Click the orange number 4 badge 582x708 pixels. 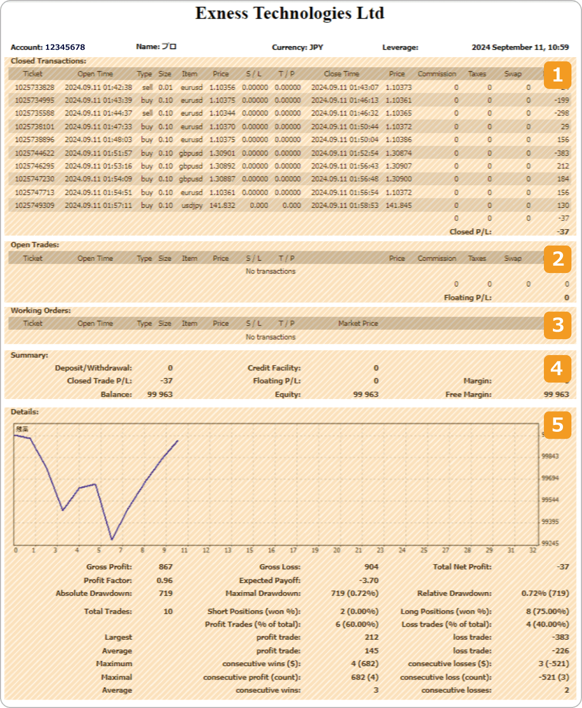pos(557,368)
